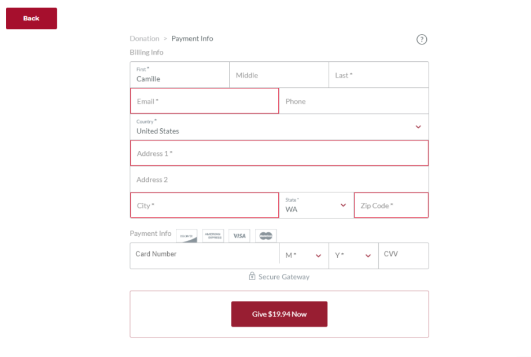Click the MasterCard icon

point(266,236)
